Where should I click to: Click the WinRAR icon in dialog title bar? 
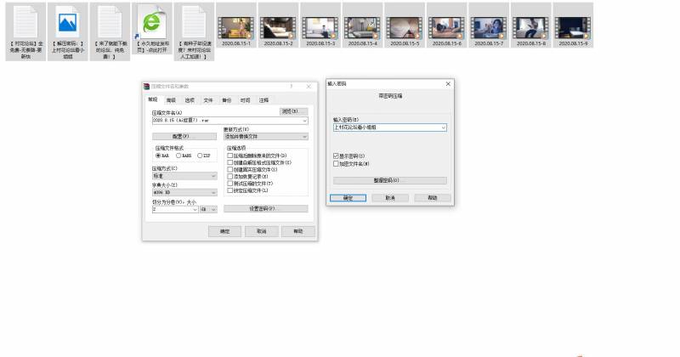(x=146, y=86)
